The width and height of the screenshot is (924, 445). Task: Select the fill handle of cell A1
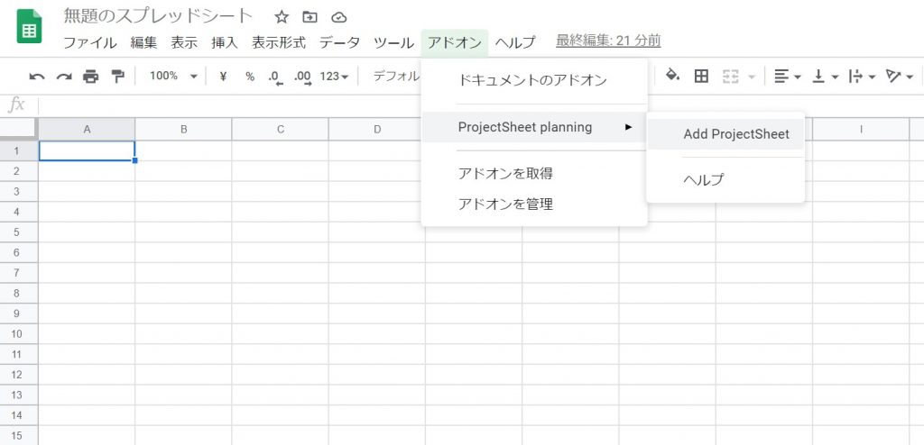click(135, 160)
